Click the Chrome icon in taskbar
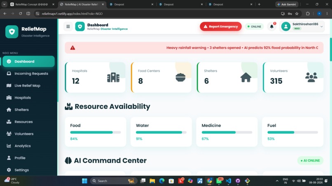The width and height of the screenshot is (332, 186). pos(209,181)
